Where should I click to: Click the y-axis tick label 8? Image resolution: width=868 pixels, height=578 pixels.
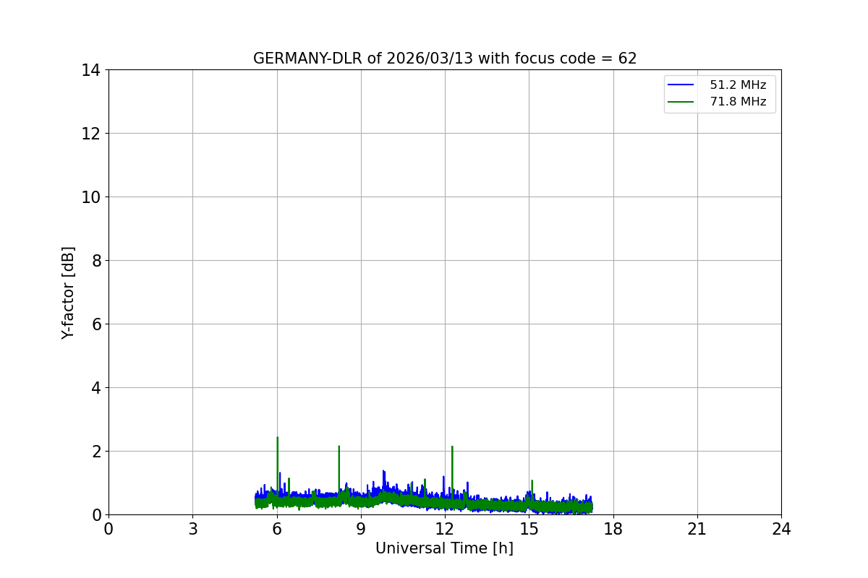click(95, 261)
